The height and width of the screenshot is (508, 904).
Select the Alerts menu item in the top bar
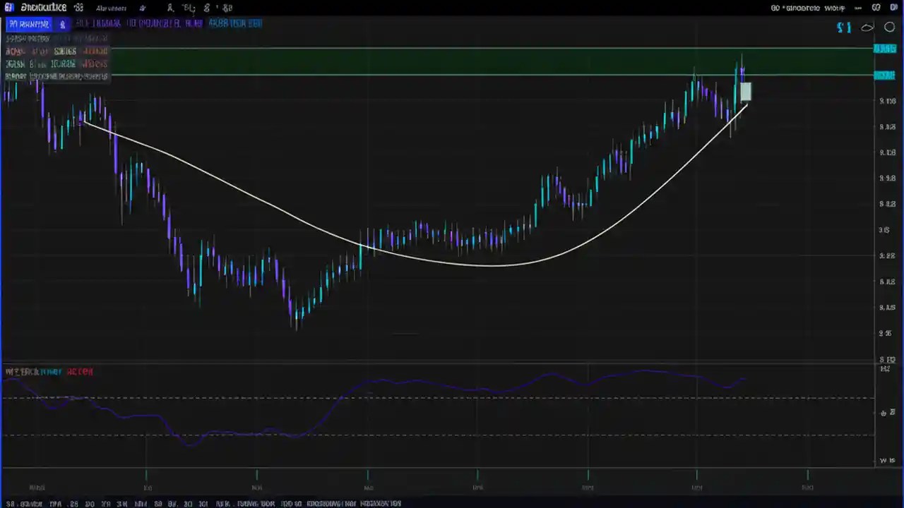(x=111, y=8)
